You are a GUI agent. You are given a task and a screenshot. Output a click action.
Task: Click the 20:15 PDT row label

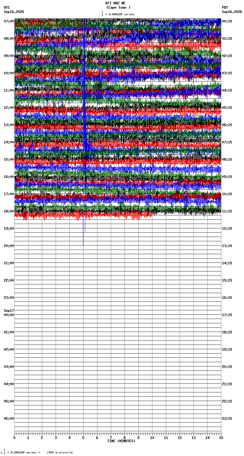coord(227,367)
